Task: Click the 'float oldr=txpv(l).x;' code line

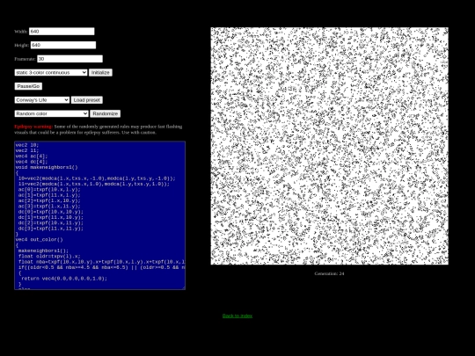Action: tap(49, 257)
